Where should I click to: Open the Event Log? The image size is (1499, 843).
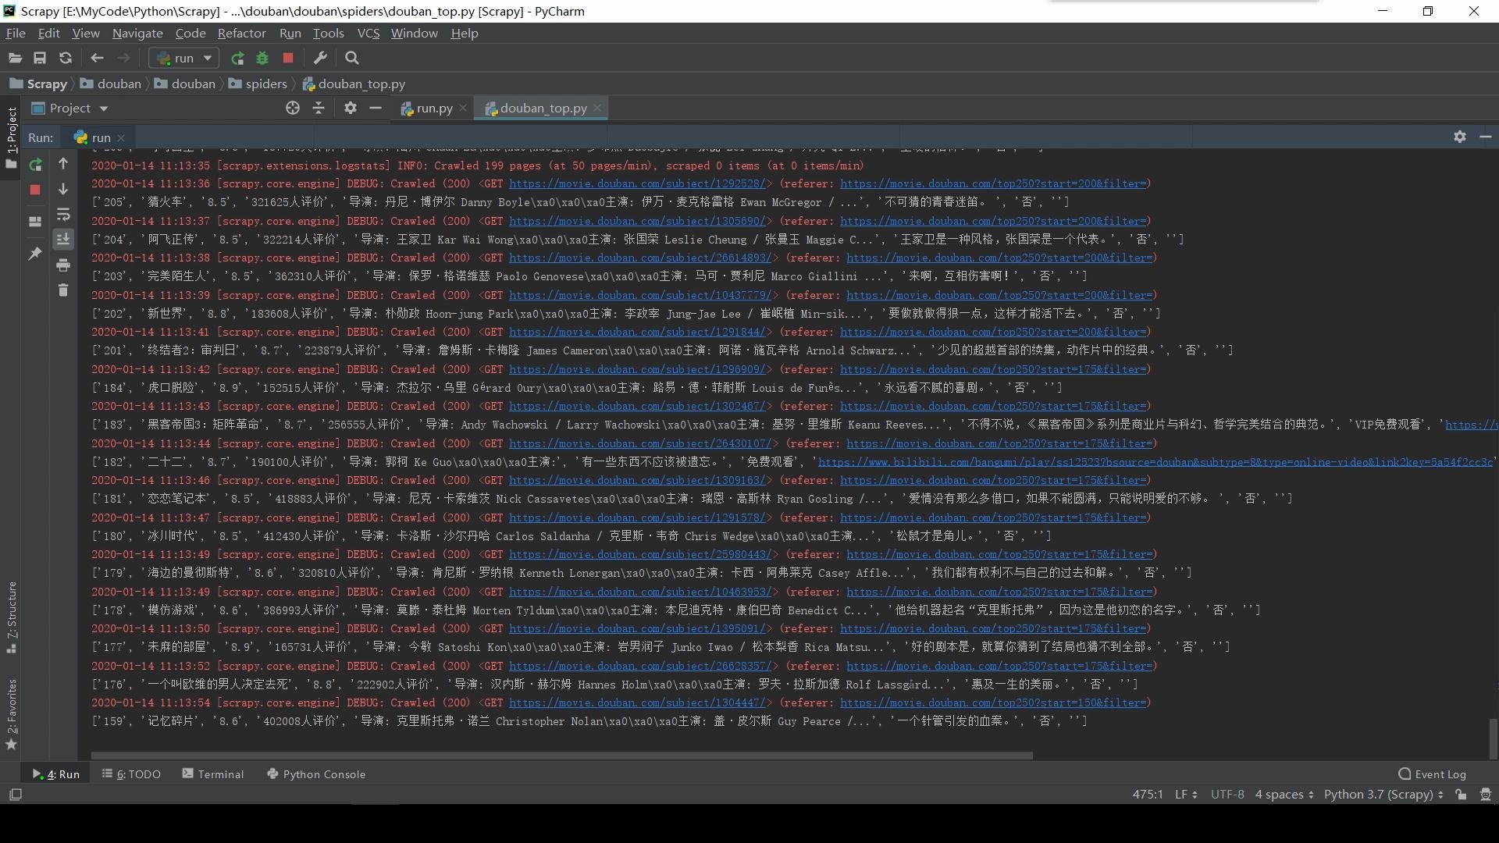pyautogui.click(x=1433, y=774)
